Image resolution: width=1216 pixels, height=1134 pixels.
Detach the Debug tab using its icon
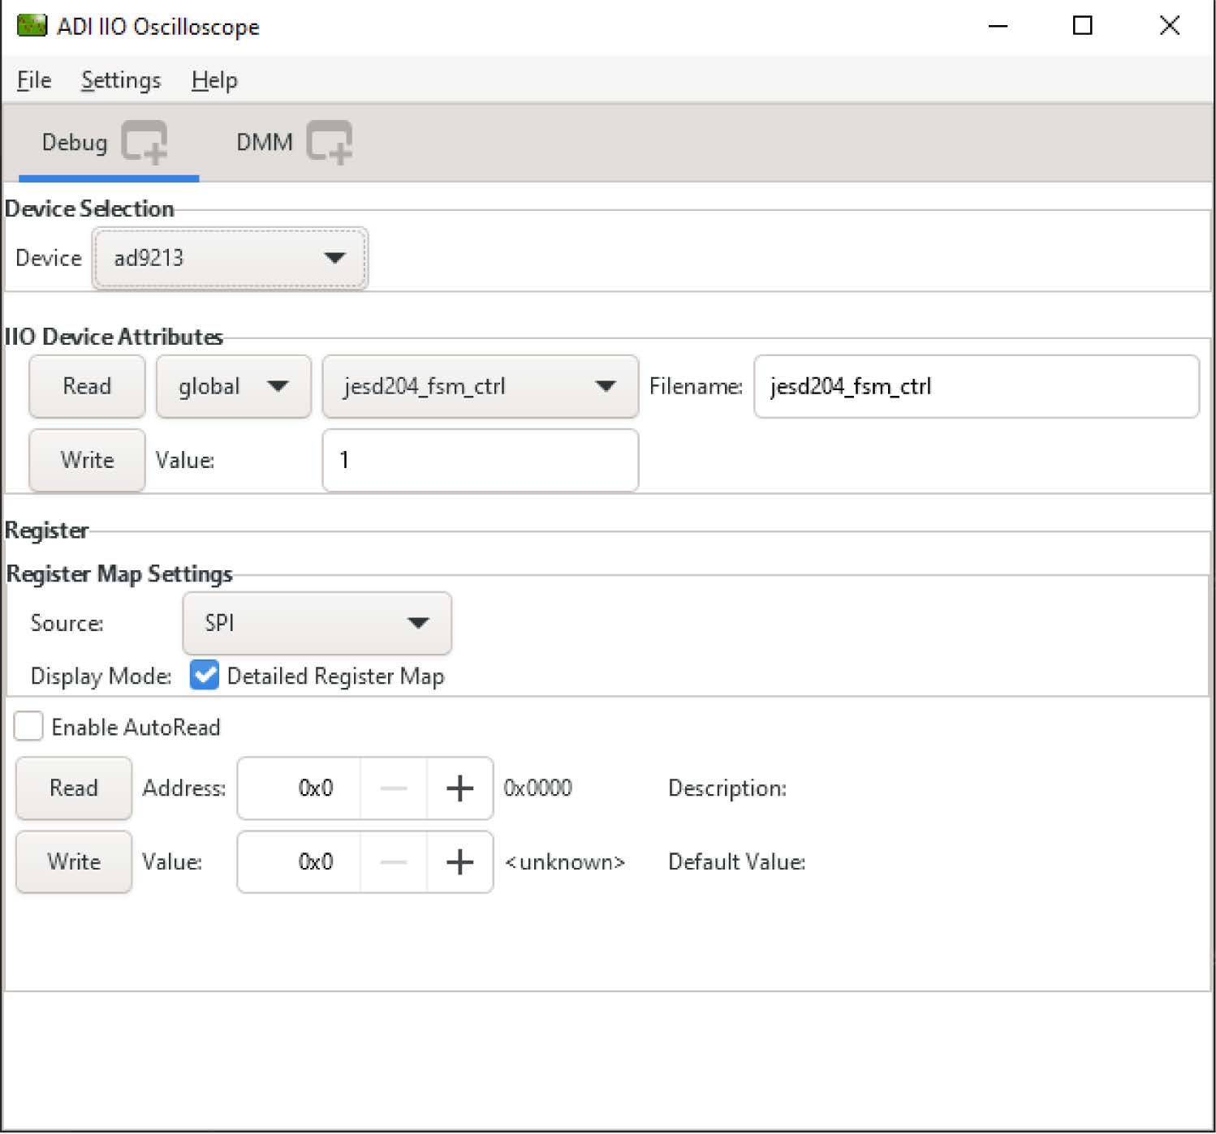[x=144, y=142]
